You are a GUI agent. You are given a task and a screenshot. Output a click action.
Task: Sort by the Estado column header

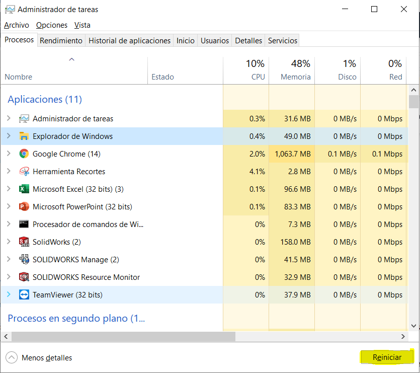pos(185,70)
